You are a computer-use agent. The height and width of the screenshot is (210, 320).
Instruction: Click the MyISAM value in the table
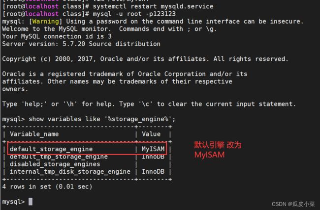pyautogui.click(x=153, y=149)
